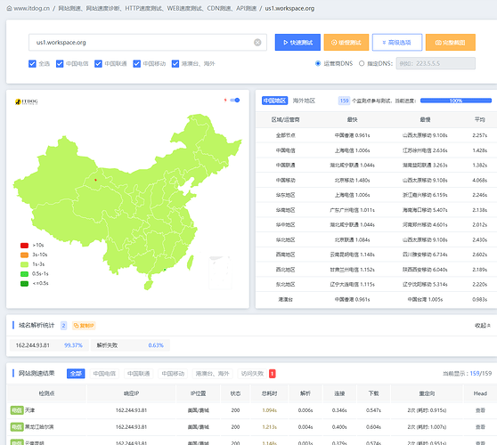Uncheck the 中国移动 checkbox
This screenshot has height=445, width=497.
point(136,64)
